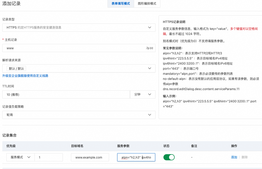Click 删除 in the 操作 column
The height and width of the screenshot is (169, 262).
244,157
